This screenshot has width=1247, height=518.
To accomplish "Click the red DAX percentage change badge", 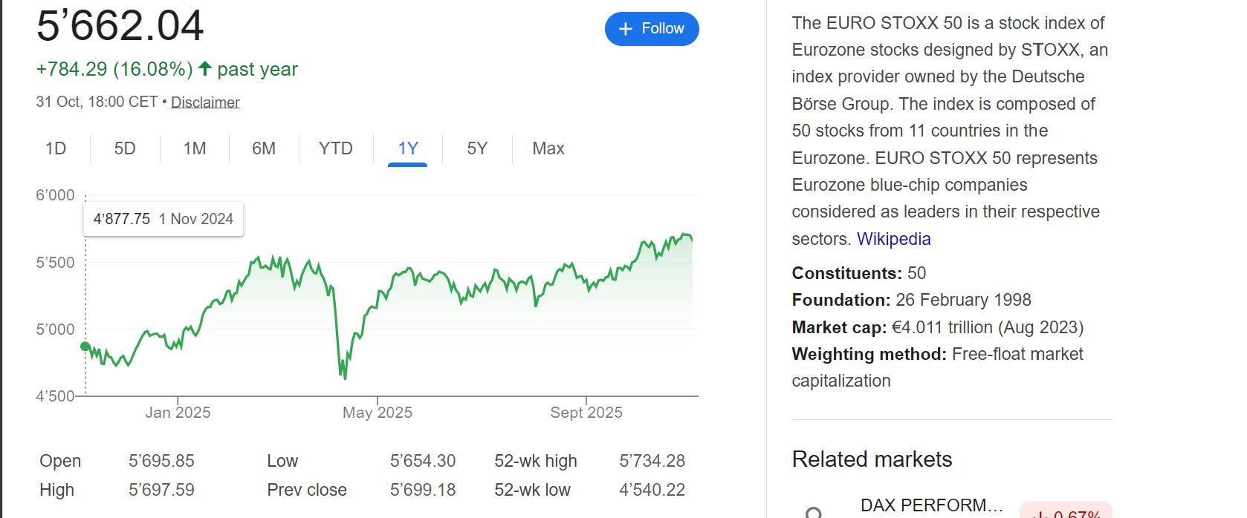I will click(1066, 511).
